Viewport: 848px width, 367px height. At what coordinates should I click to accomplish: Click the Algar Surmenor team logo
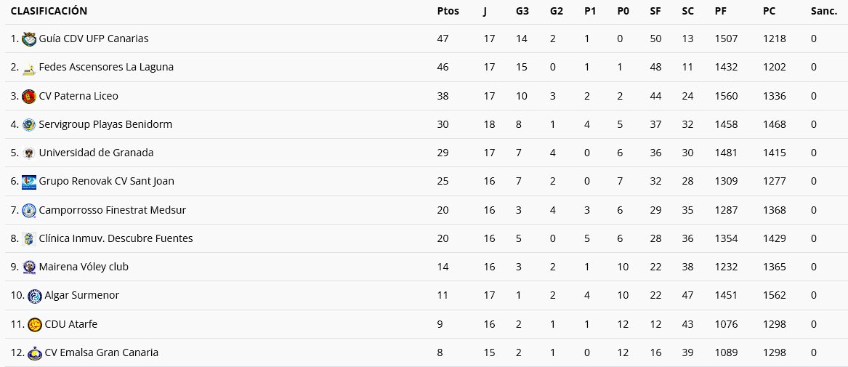pos(35,296)
